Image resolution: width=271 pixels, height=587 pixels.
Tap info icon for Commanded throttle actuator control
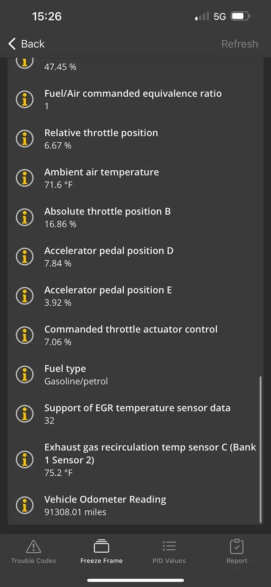pyautogui.click(x=25, y=335)
